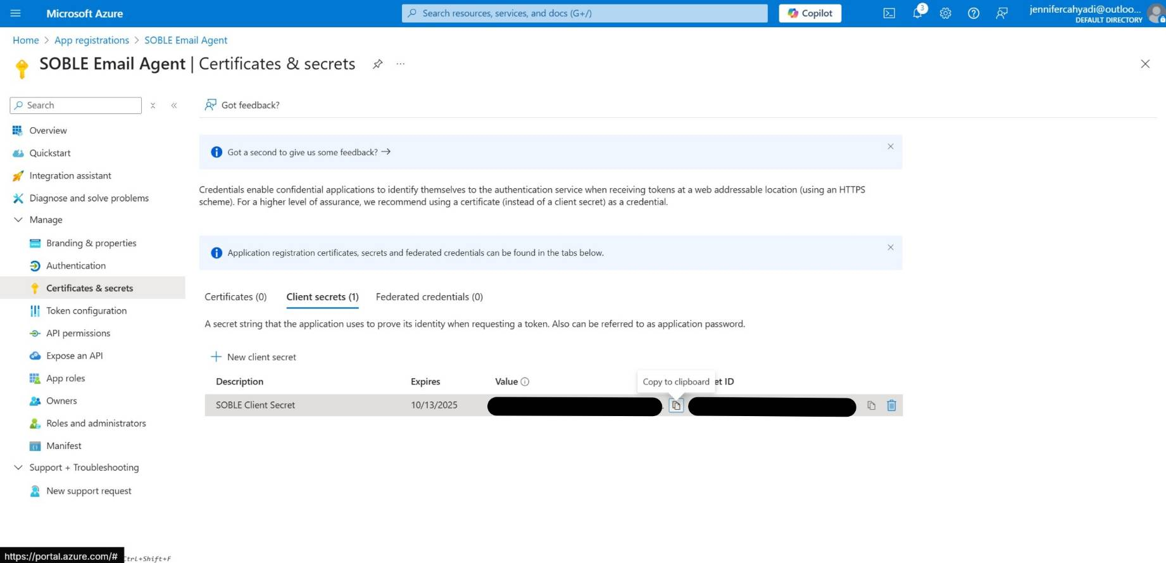Open Quickstart in the sidebar
The width and height of the screenshot is (1166, 563).
point(50,153)
